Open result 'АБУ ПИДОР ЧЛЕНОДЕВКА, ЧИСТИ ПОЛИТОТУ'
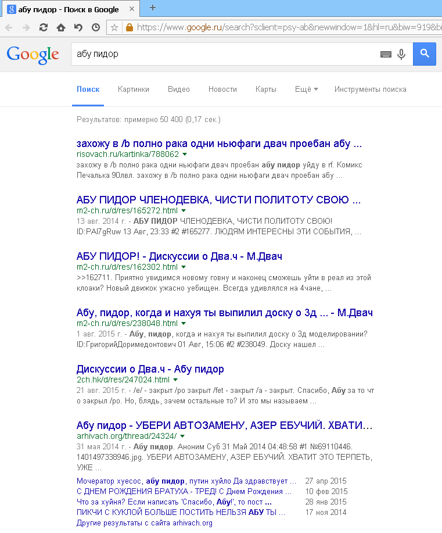 click(x=218, y=200)
